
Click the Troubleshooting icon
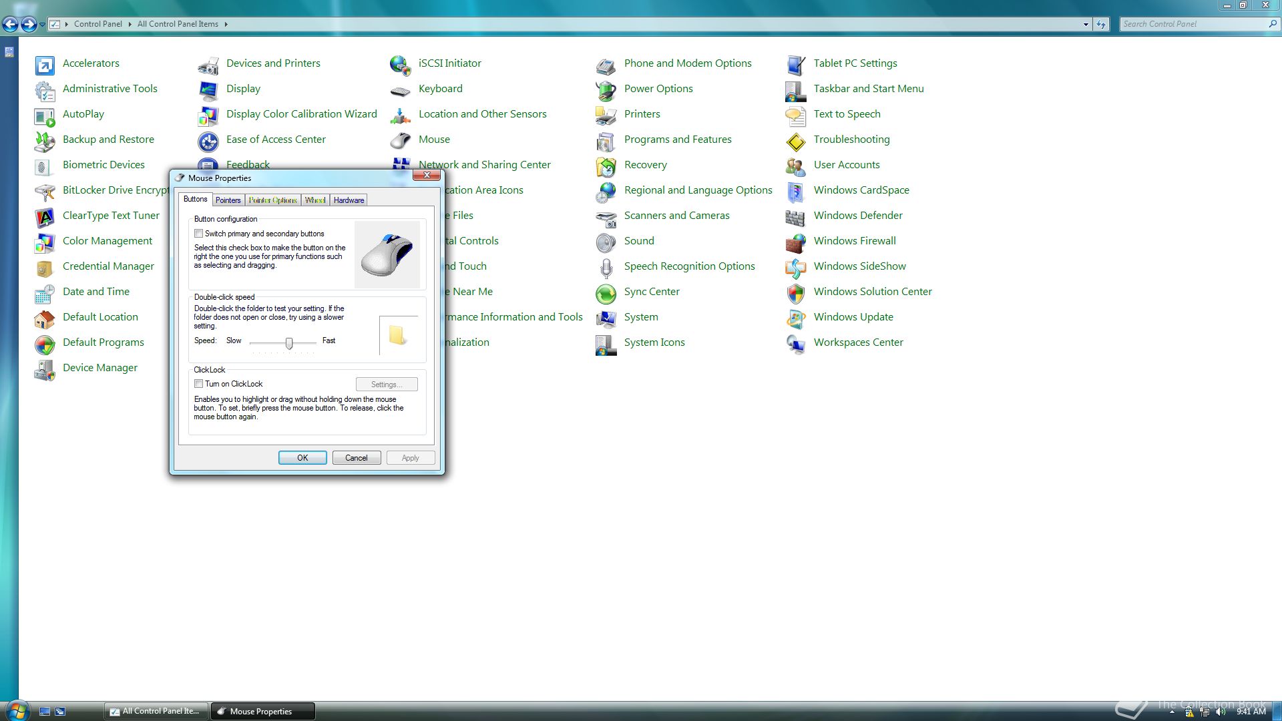pyautogui.click(x=796, y=141)
